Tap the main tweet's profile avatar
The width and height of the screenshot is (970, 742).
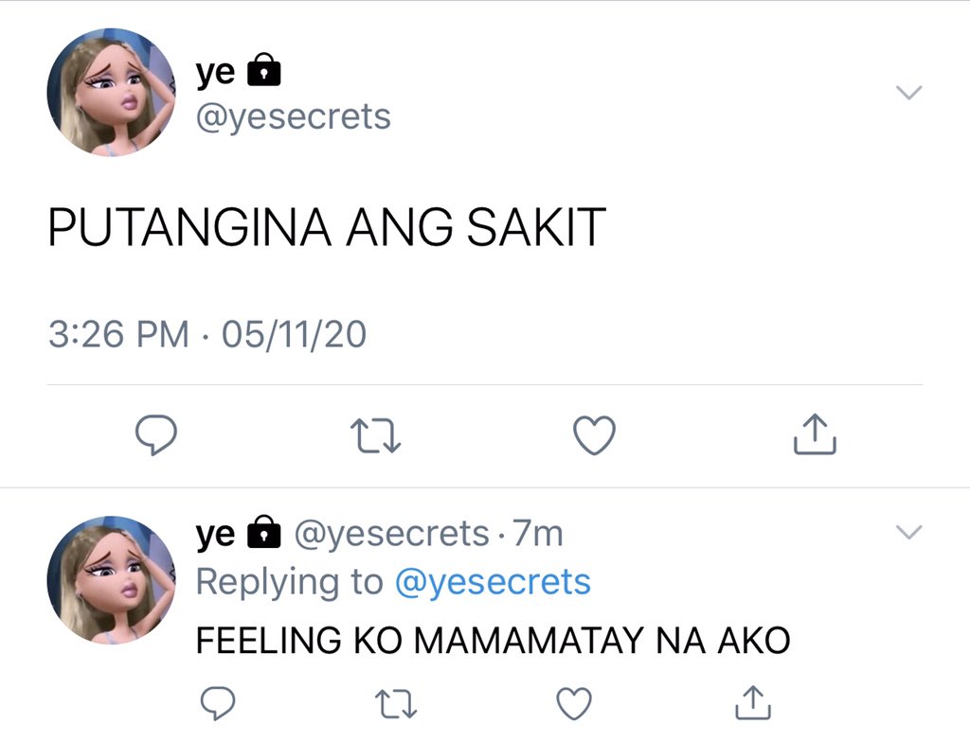(x=112, y=92)
